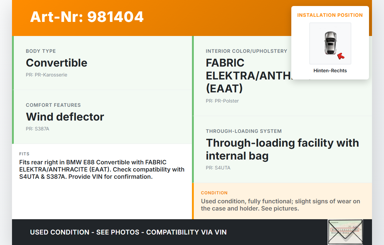Viewport: 384px width, 245px height.
Task: Click the Art-Nr: 981404 title
Action: tap(87, 17)
